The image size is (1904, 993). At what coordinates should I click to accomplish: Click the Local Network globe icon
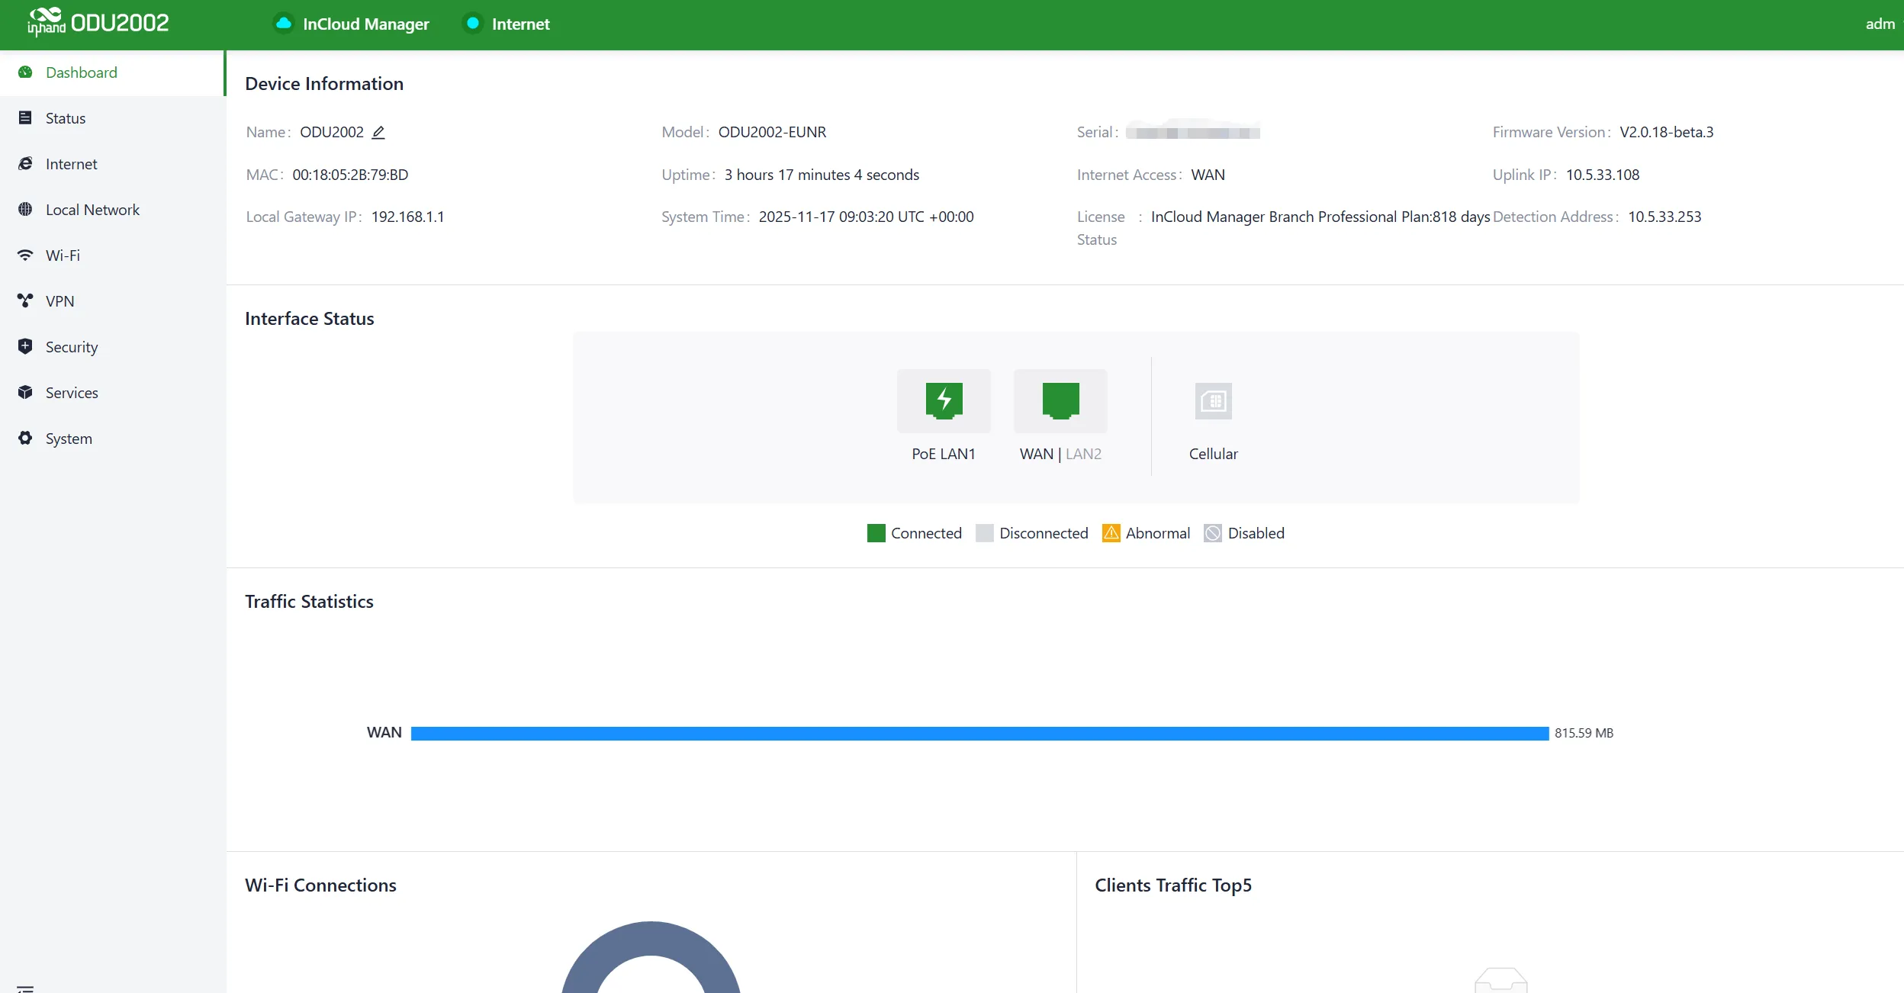point(25,210)
